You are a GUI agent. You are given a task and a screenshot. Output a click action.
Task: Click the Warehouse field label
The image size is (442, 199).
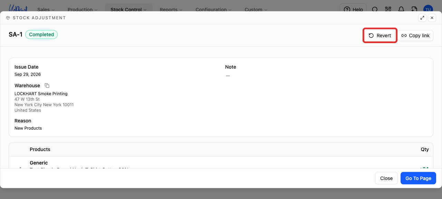pos(27,86)
